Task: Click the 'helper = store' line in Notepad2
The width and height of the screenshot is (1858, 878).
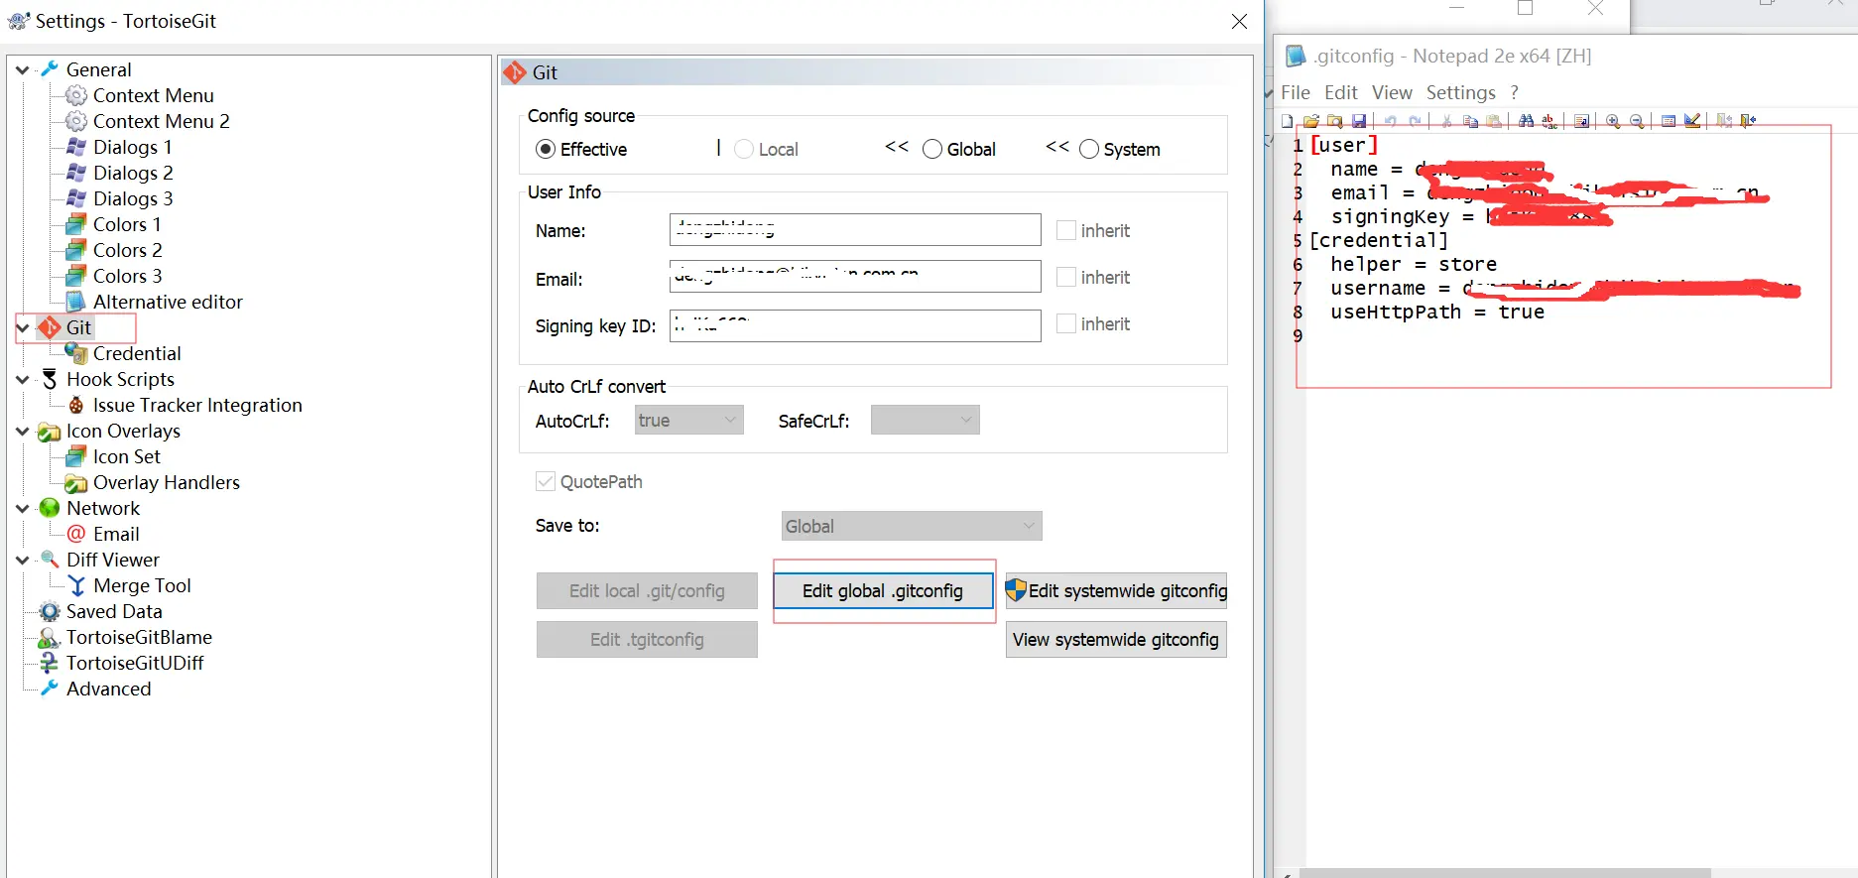Action: click(1414, 264)
